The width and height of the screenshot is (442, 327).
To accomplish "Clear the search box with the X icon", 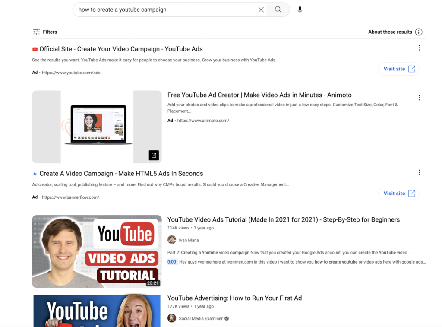I will (x=261, y=10).
